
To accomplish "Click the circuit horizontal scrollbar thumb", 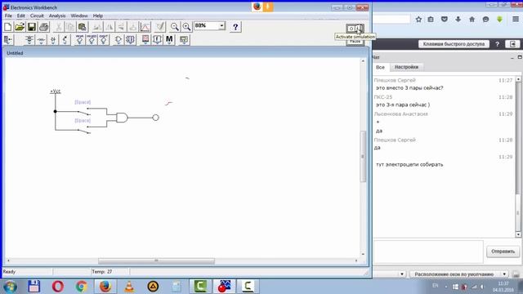I will pos(156,261).
